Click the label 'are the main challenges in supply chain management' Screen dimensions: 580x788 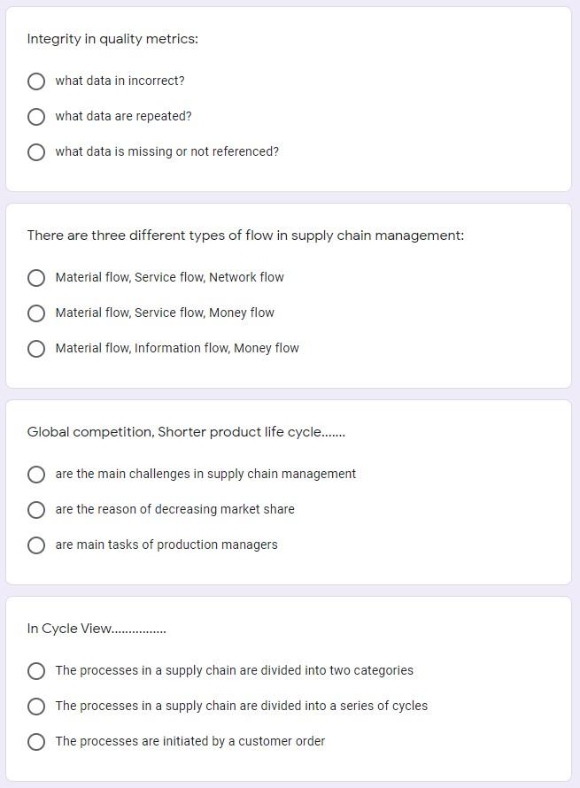click(205, 474)
